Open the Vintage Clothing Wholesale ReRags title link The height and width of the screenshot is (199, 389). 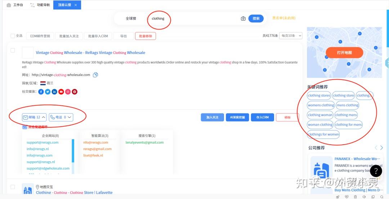(x=90, y=53)
